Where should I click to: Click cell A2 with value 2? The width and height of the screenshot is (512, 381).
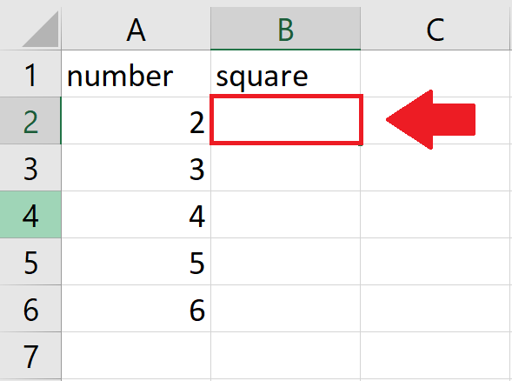(x=136, y=121)
